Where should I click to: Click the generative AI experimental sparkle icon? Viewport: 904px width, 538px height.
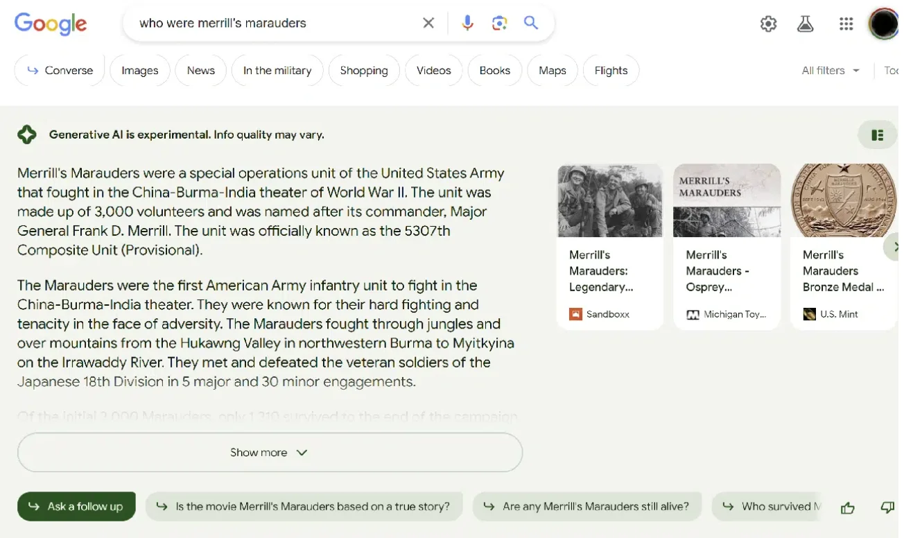point(27,133)
